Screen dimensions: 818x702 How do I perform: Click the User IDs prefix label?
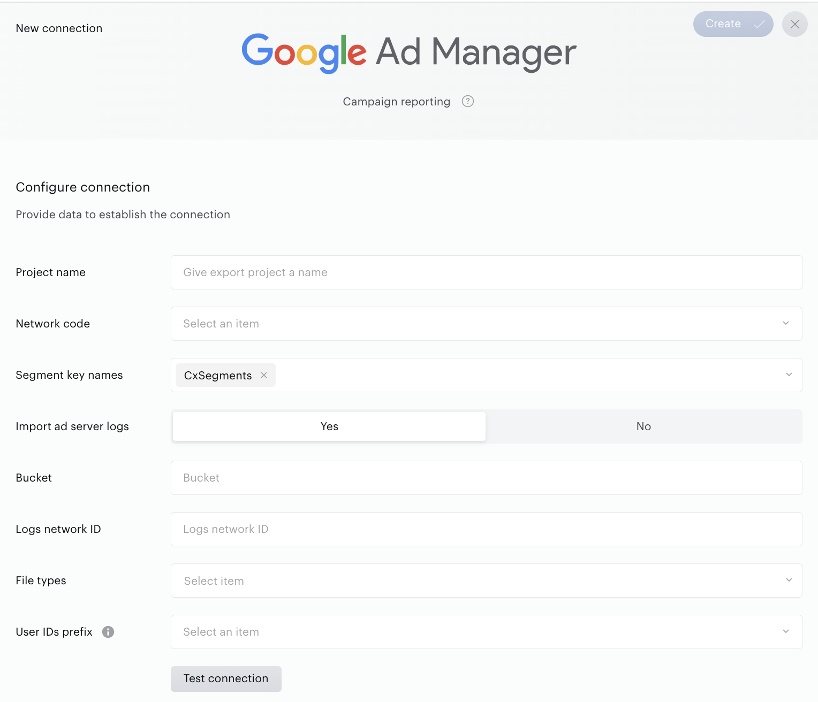click(x=54, y=632)
